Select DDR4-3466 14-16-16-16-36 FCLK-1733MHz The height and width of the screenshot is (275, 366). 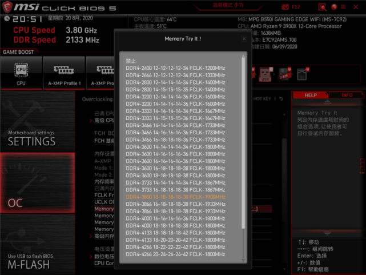pyautogui.click(x=175, y=133)
